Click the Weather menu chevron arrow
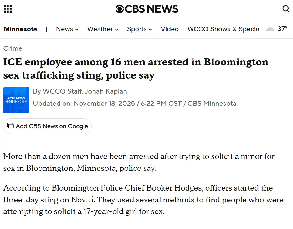The image size is (293, 229). (x=117, y=30)
